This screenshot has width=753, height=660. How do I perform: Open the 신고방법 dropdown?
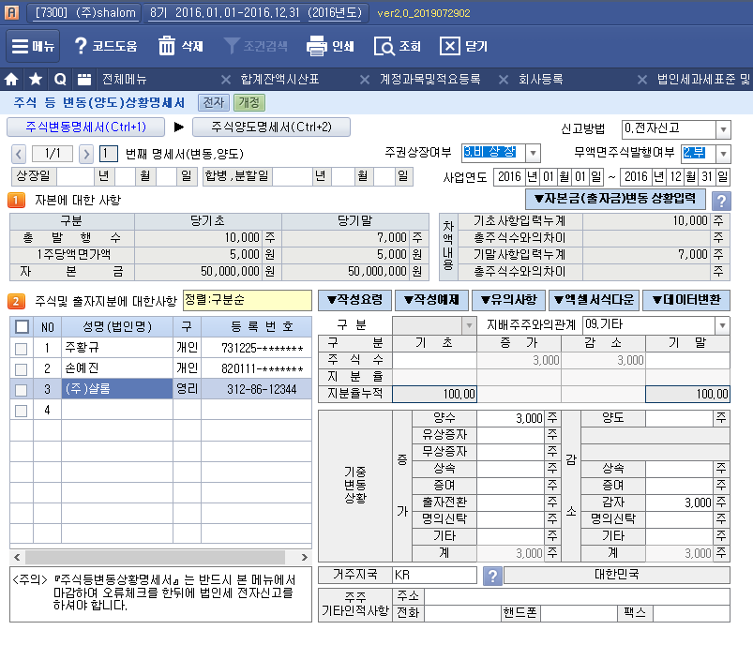click(x=723, y=129)
